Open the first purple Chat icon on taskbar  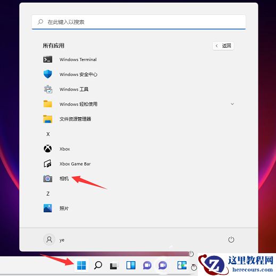click(x=147, y=265)
